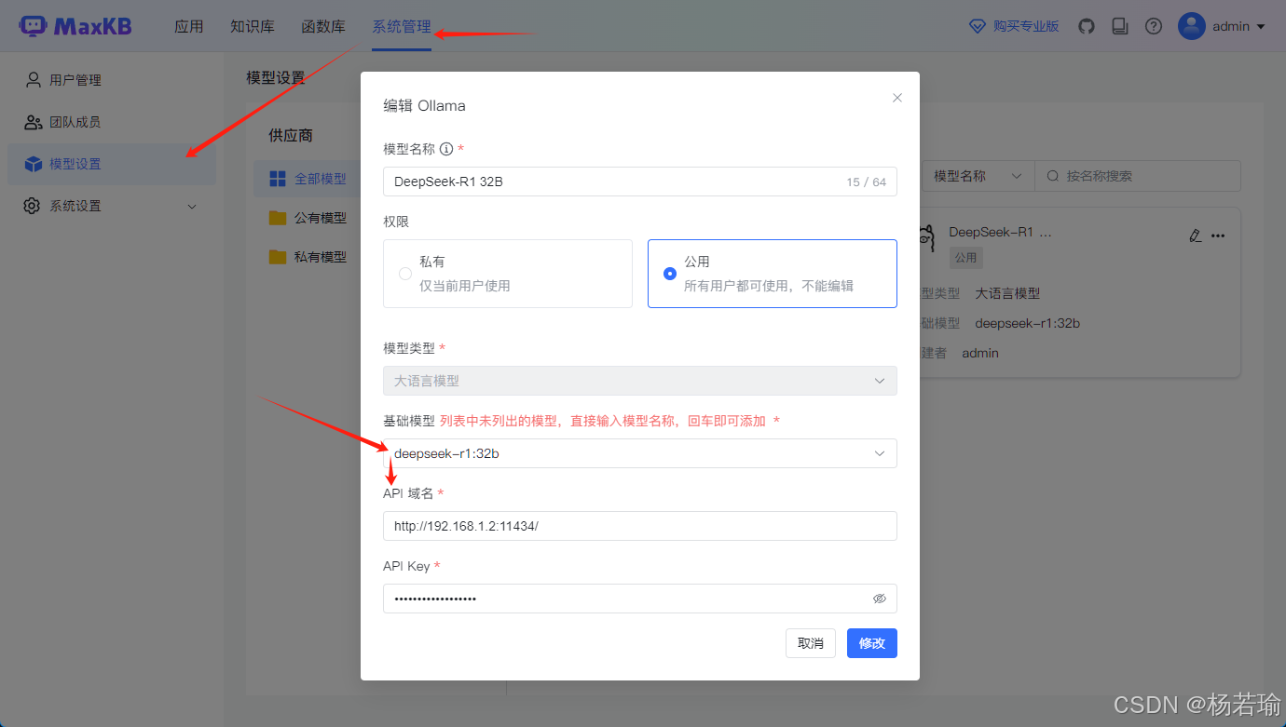The width and height of the screenshot is (1286, 727).
Task: Click the info icon beside 模型名称
Action: [x=446, y=149]
